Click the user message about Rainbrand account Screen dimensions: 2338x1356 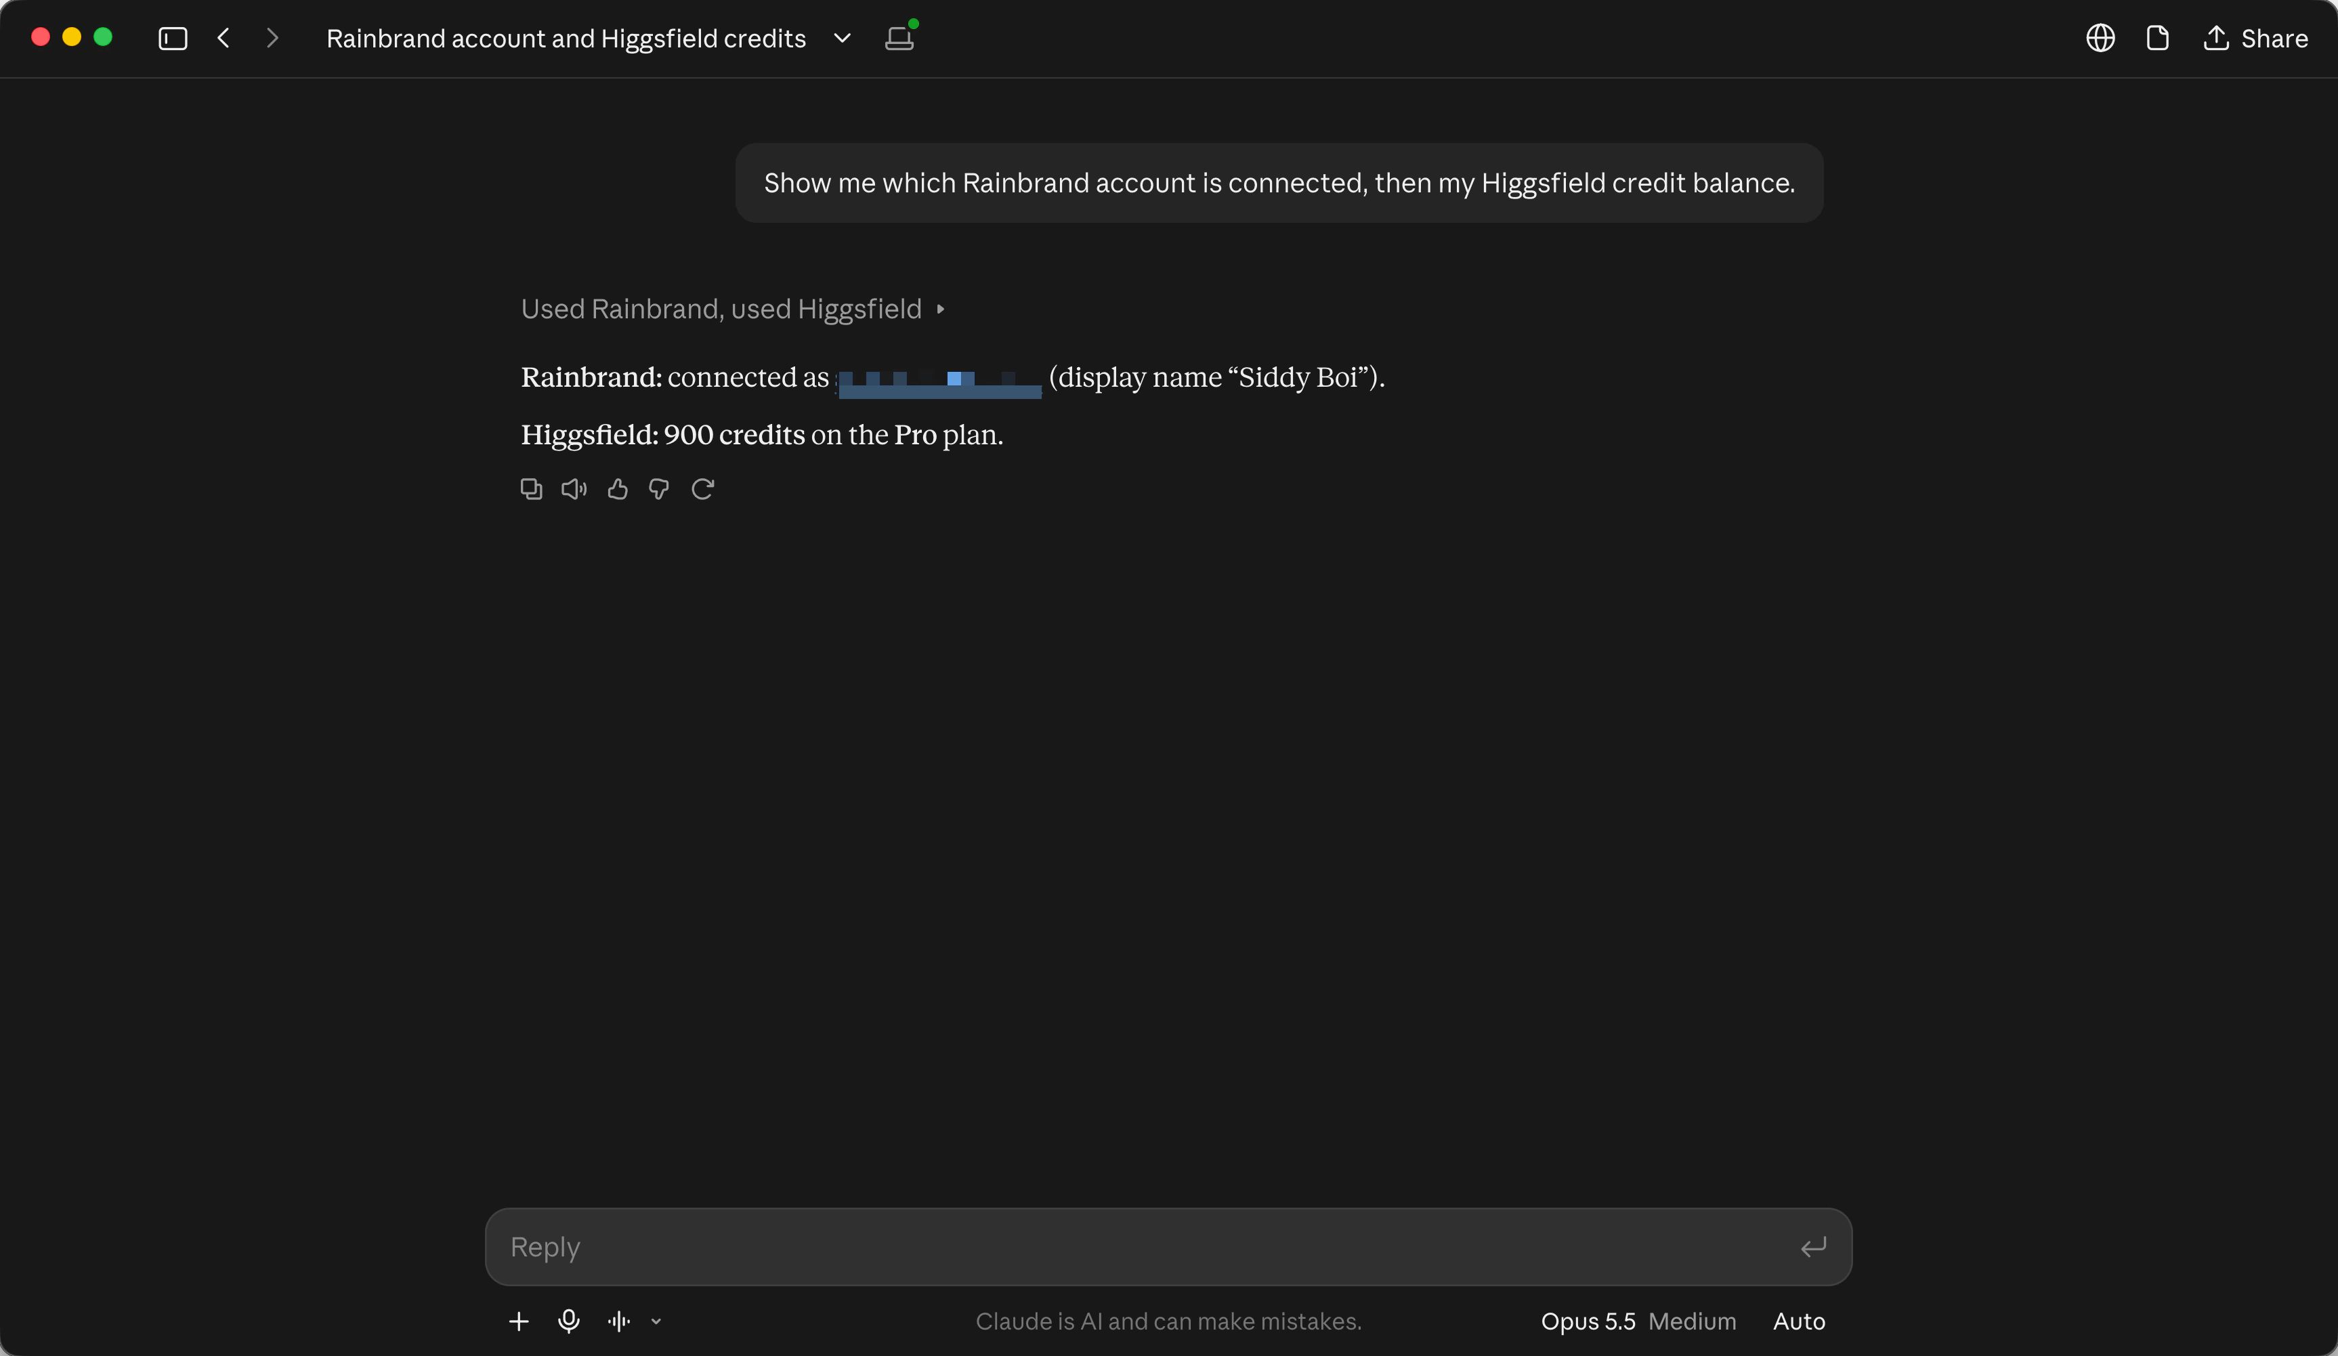(x=1279, y=183)
